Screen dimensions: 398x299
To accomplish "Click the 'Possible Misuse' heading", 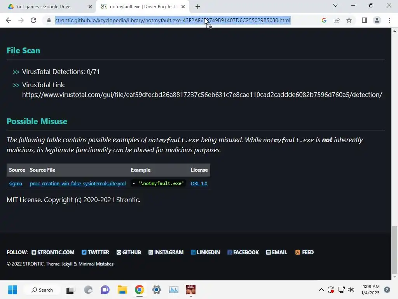I will pyautogui.click(x=37, y=121).
